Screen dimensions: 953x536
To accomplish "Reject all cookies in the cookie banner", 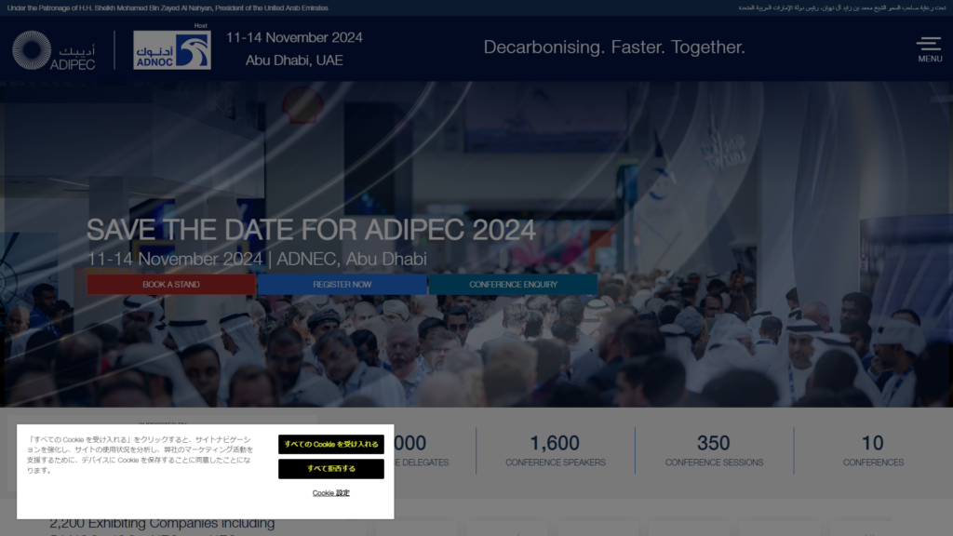I will point(331,469).
